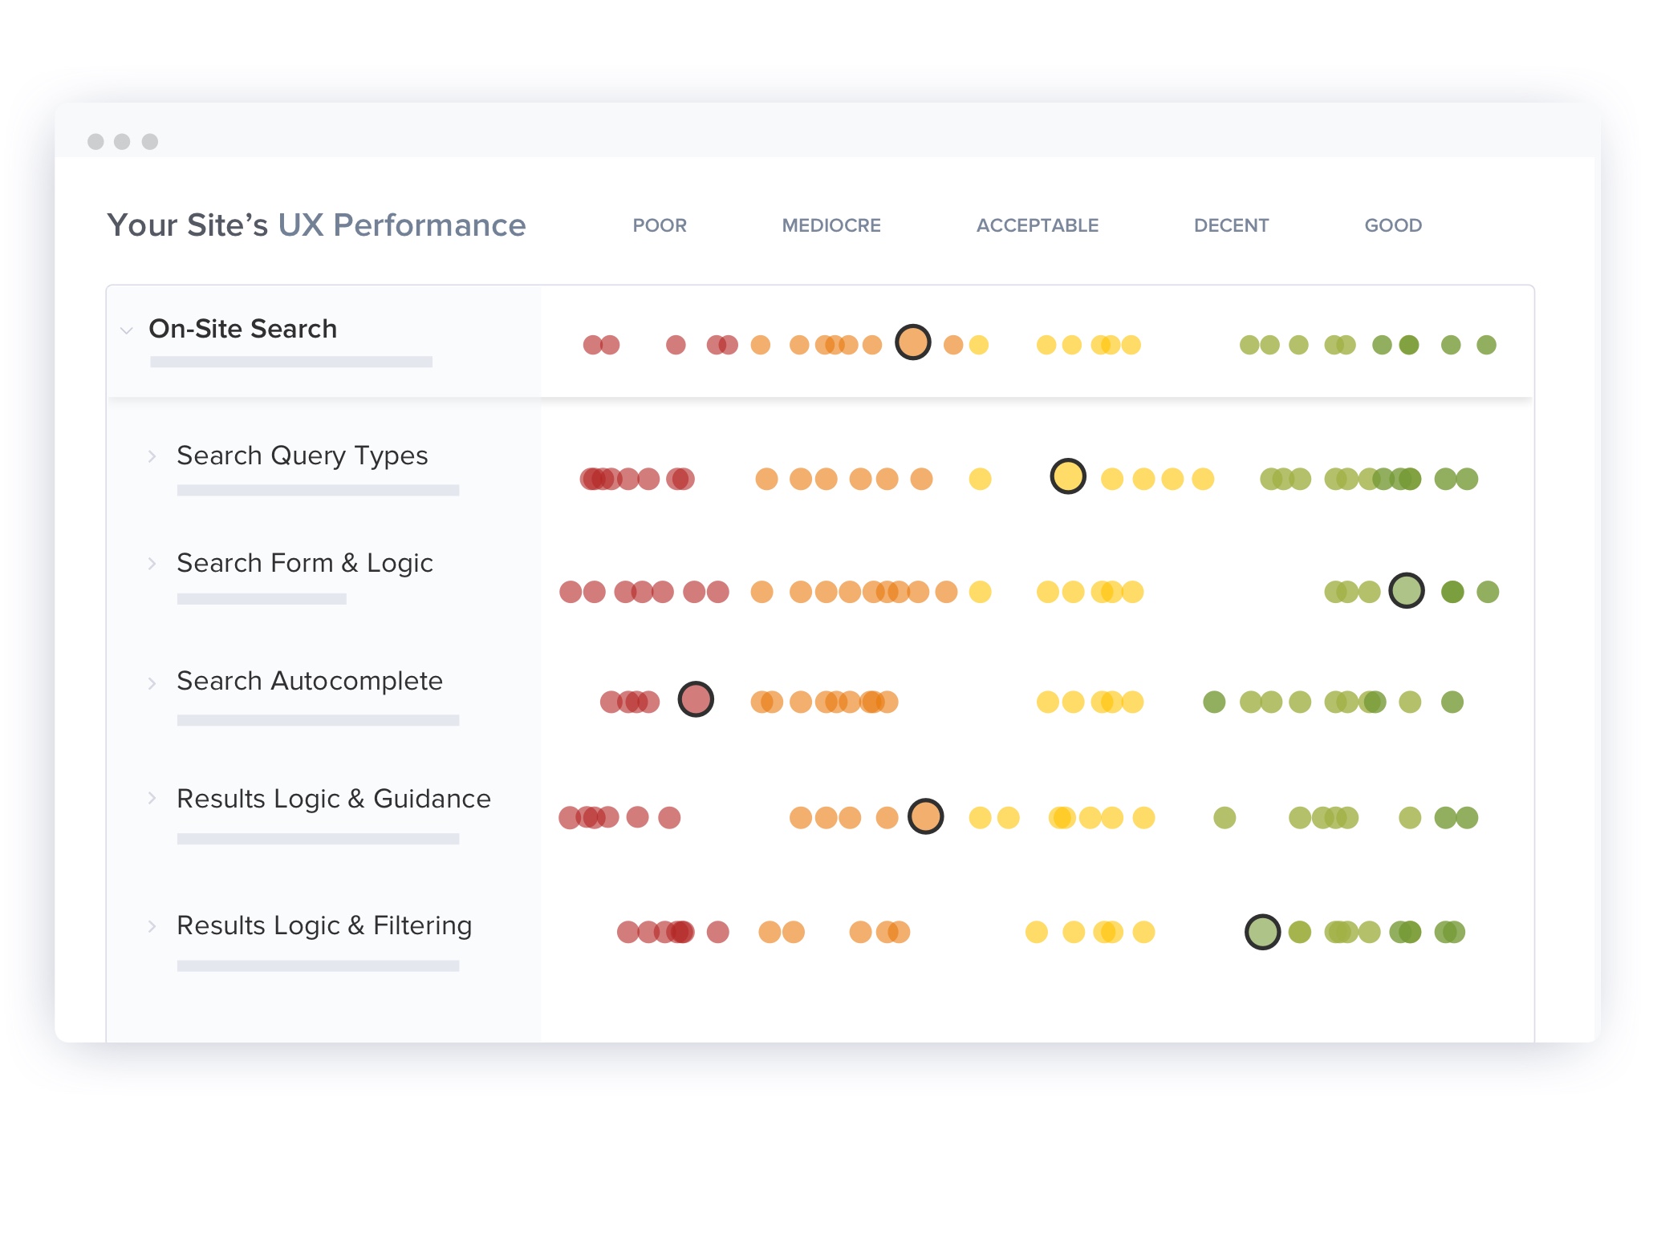Expand the Search Form & Logic row
1653x1251 pixels.
coord(152,564)
